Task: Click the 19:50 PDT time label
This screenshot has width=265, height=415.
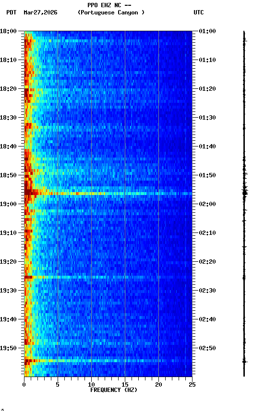Action: click(8, 348)
